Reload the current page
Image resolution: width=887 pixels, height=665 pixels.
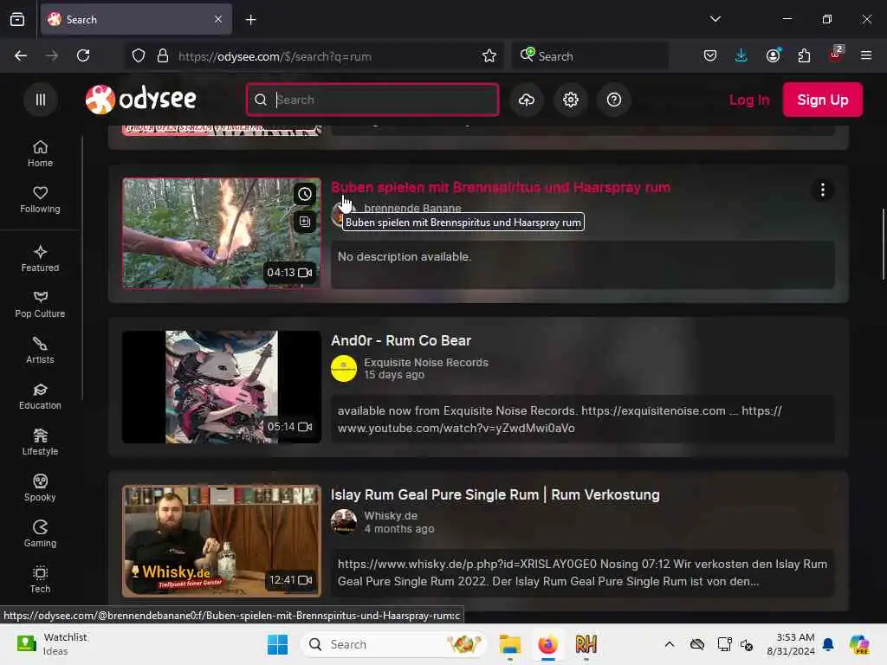(x=83, y=55)
